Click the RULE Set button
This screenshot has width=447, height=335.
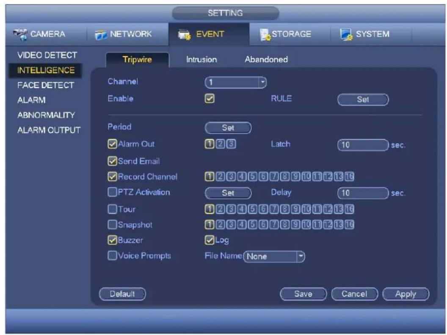click(363, 100)
